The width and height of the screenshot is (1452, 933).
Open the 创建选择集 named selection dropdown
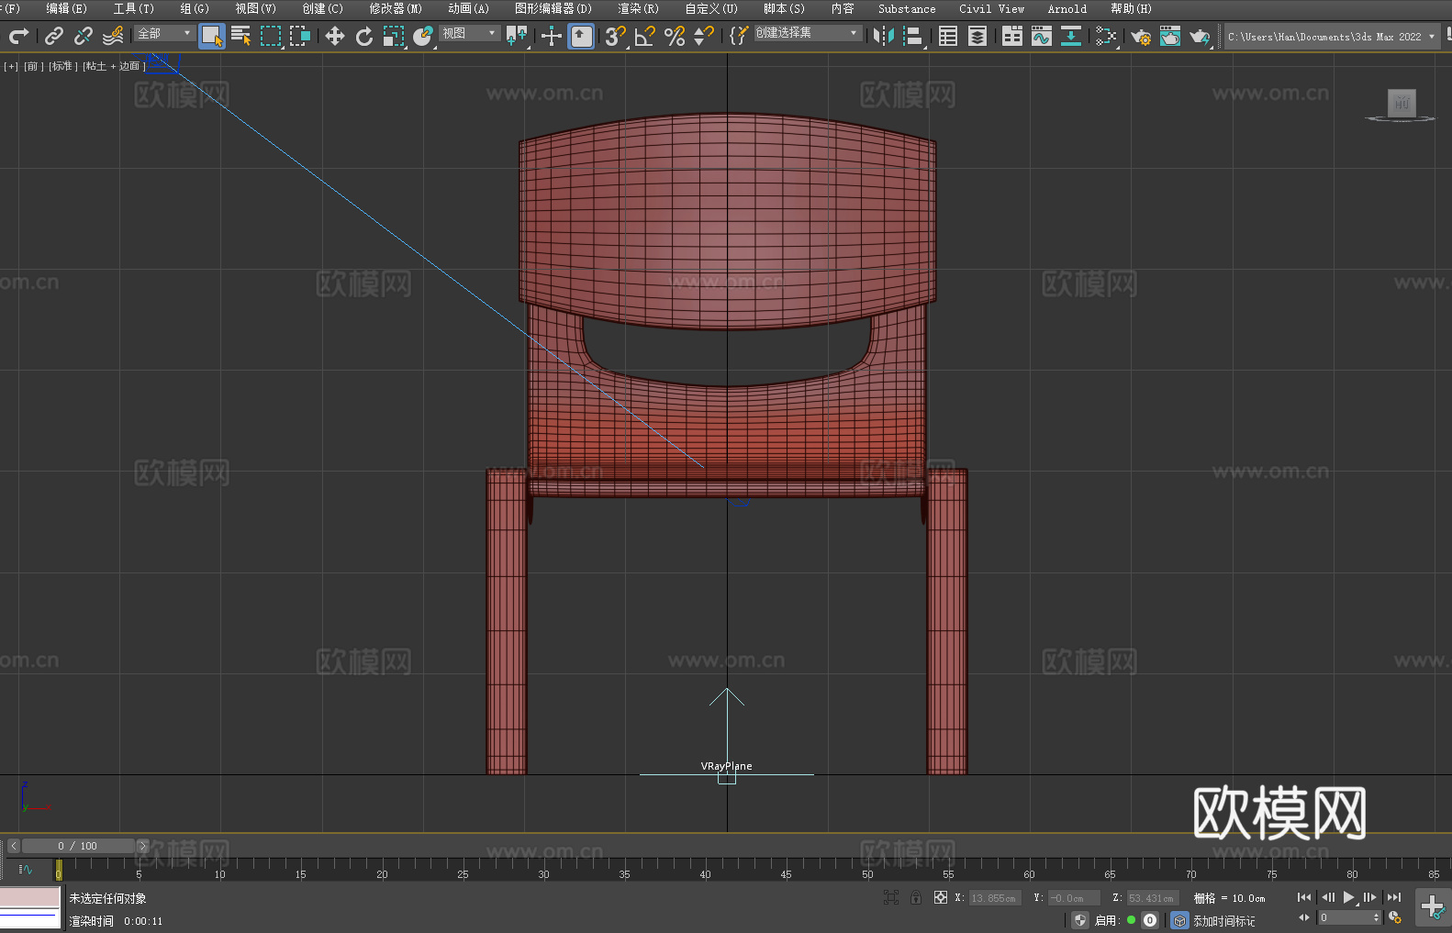[x=808, y=33]
